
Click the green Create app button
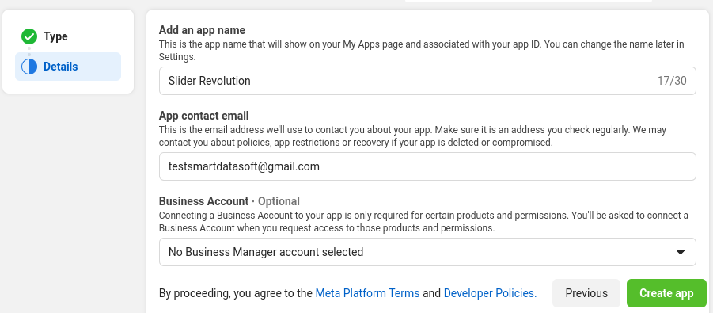[x=666, y=293]
